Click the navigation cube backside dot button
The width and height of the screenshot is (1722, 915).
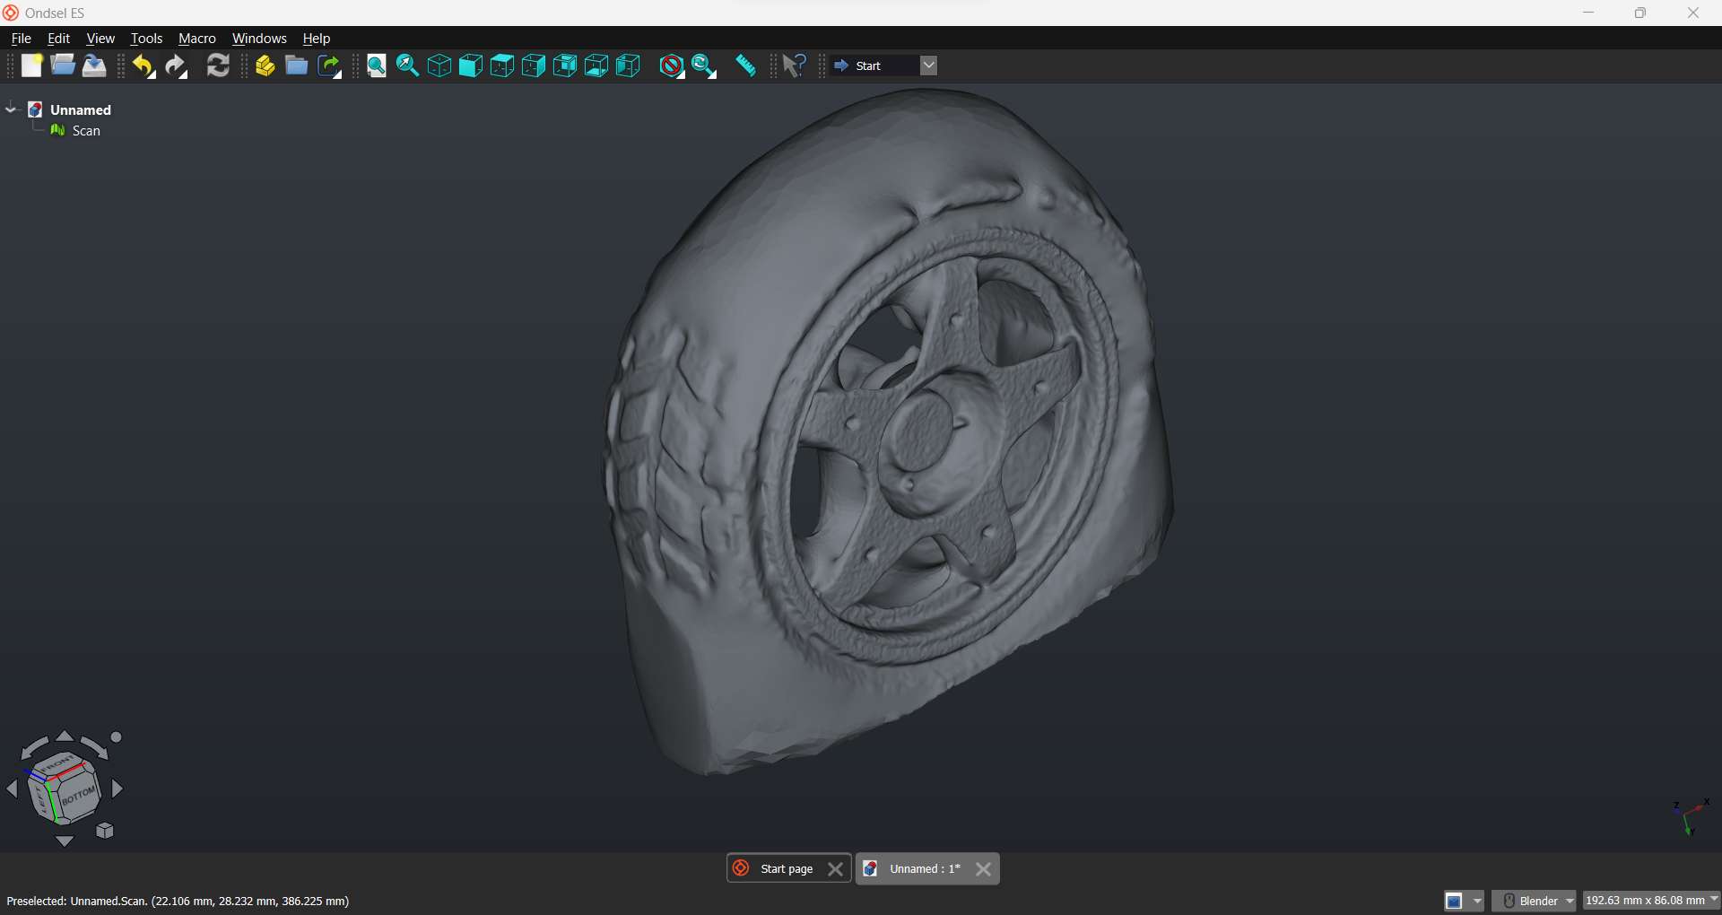point(117,737)
